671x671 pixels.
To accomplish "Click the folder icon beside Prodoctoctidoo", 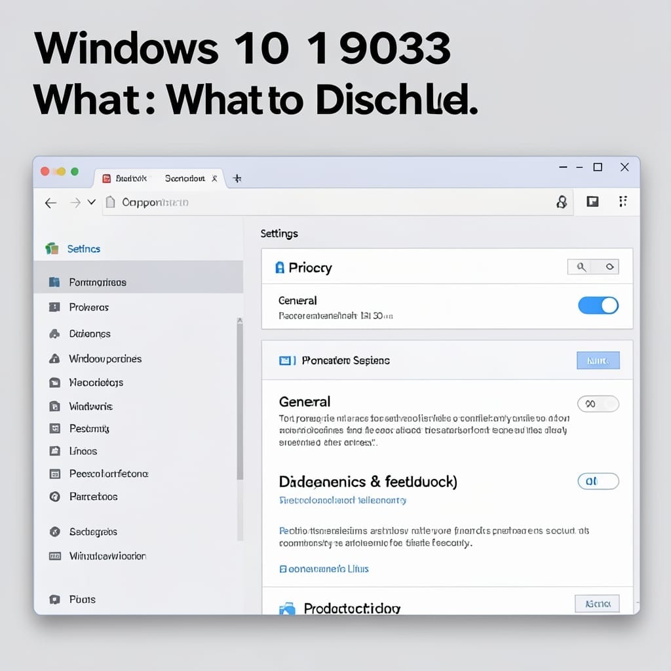I will coord(287,608).
